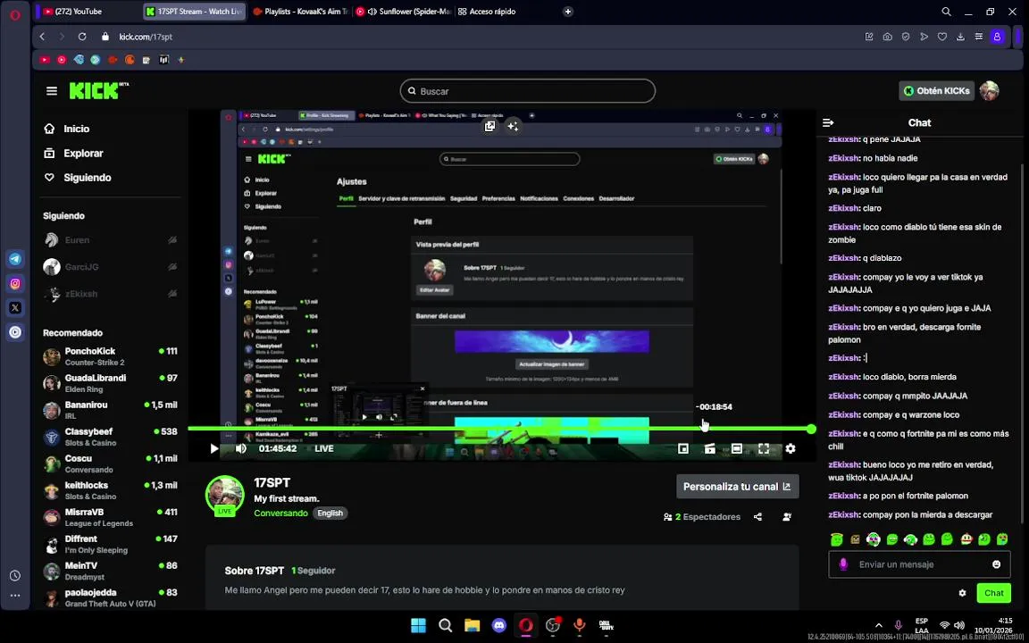Image resolution: width=1029 pixels, height=643 pixels.
Task: Open recommended channel GuadaLibrandi
Action: coord(110,383)
